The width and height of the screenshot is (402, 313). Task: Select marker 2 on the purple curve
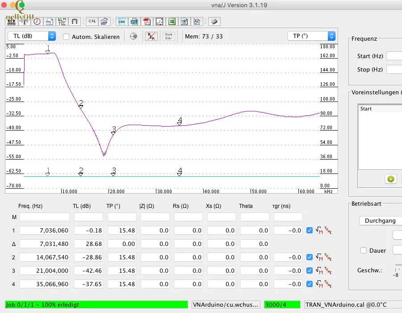click(81, 104)
